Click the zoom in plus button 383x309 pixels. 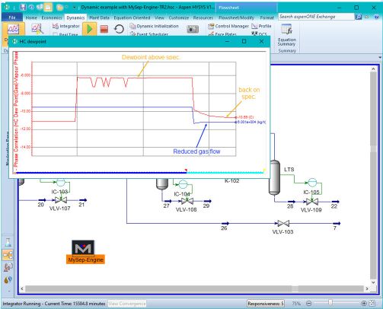(x=364, y=303)
